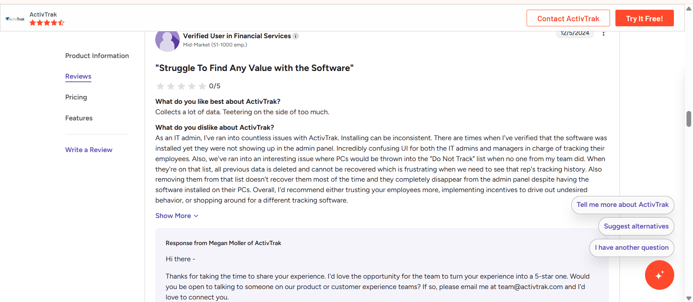Viewport: 693px width, 302px height.
Task: Click the 12/5/2024 review date
Action: pyautogui.click(x=575, y=33)
